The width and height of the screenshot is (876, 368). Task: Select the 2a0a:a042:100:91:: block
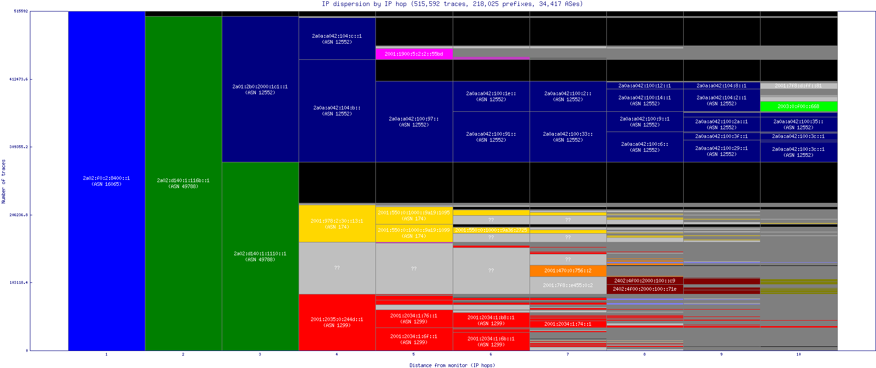point(491,137)
